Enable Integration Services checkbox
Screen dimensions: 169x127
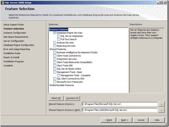pos(55,59)
